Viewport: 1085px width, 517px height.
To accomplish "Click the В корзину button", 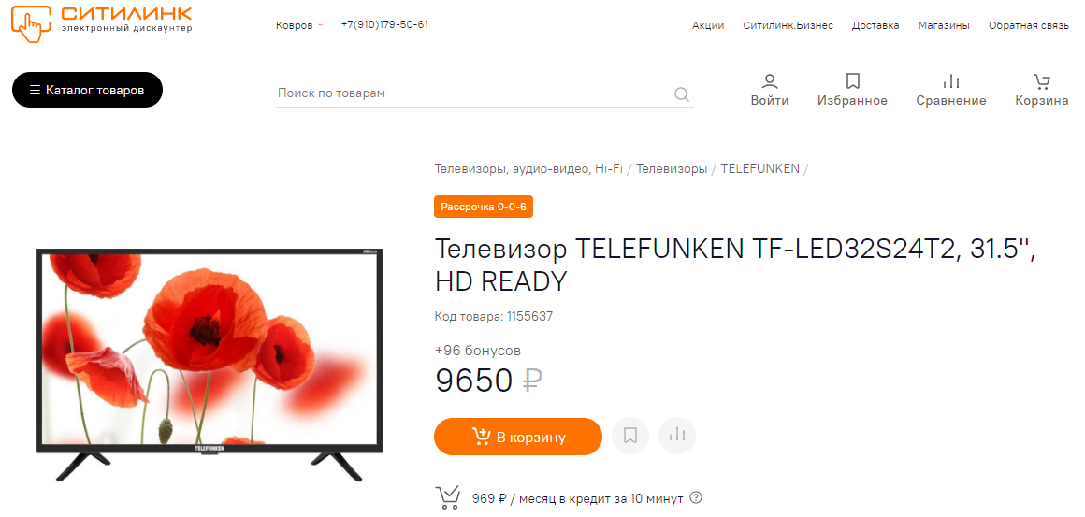I will click(x=518, y=437).
